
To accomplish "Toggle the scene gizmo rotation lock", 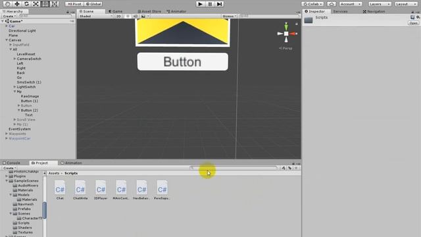I will pyautogui.click(x=297, y=24).
